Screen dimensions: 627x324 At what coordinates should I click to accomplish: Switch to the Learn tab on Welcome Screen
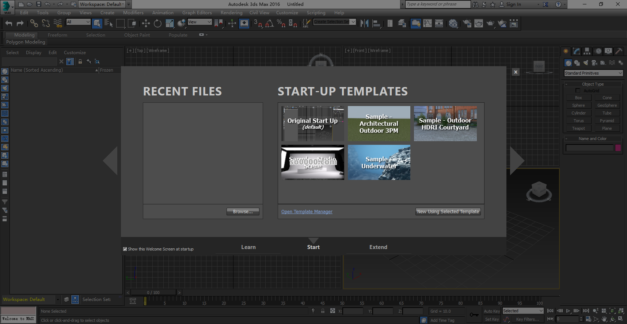pos(248,247)
